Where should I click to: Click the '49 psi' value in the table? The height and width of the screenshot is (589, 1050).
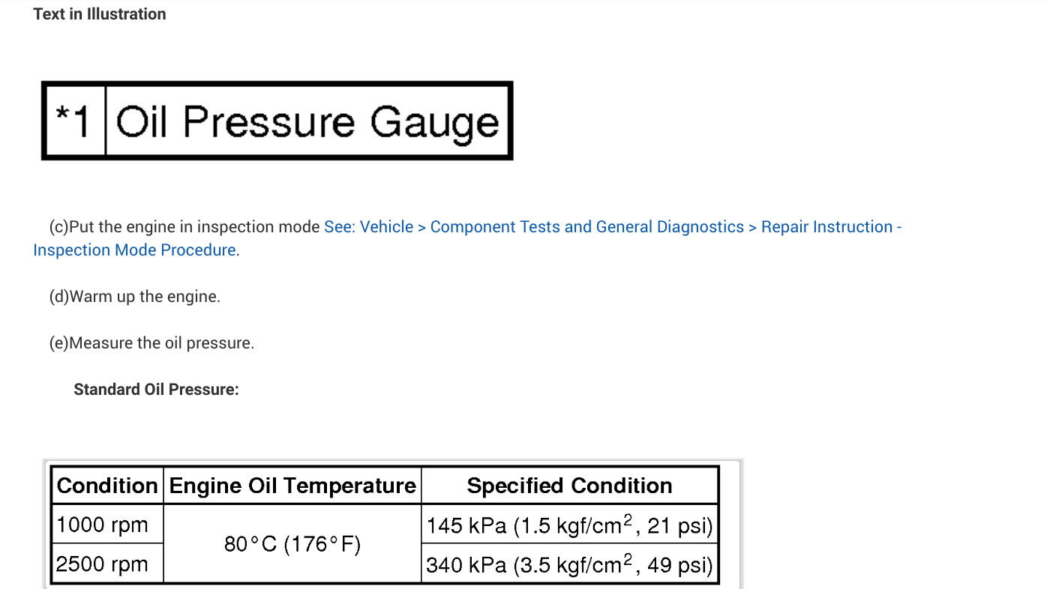coord(679,564)
